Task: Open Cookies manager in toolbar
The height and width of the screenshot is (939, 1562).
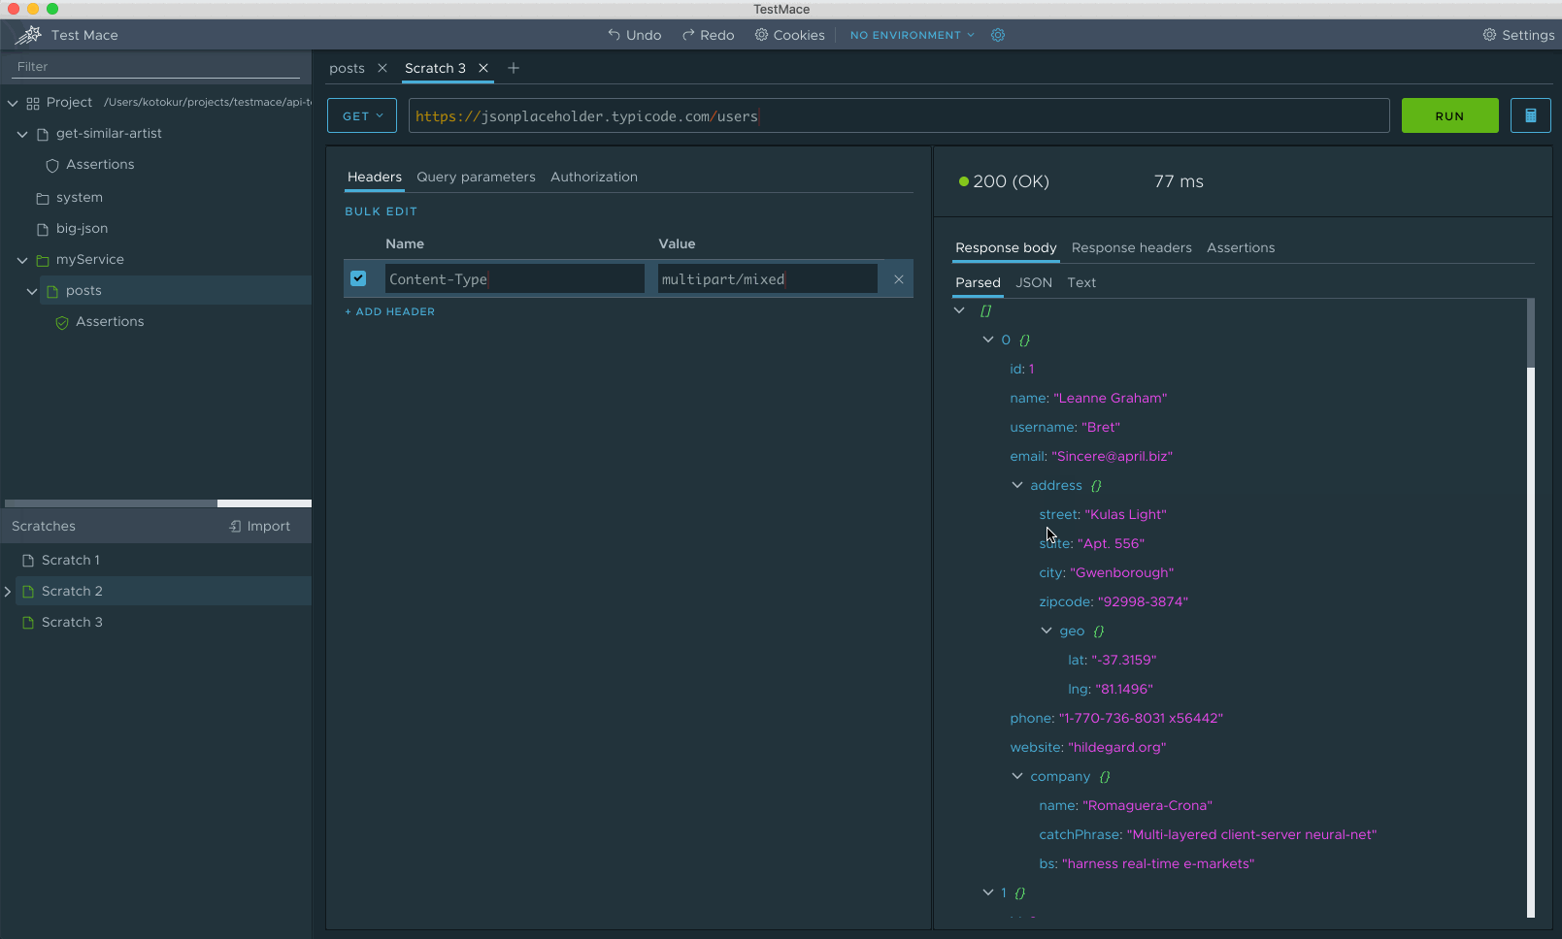Action: pyautogui.click(x=790, y=35)
